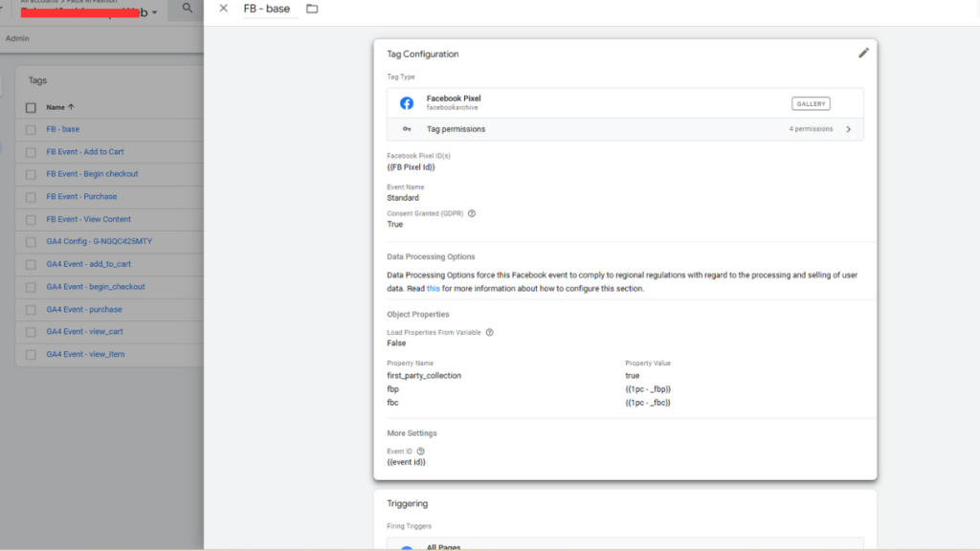Viewport: 980px width, 551px height.
Task: Select the {{event id}} value
Action: click(406, 462)
